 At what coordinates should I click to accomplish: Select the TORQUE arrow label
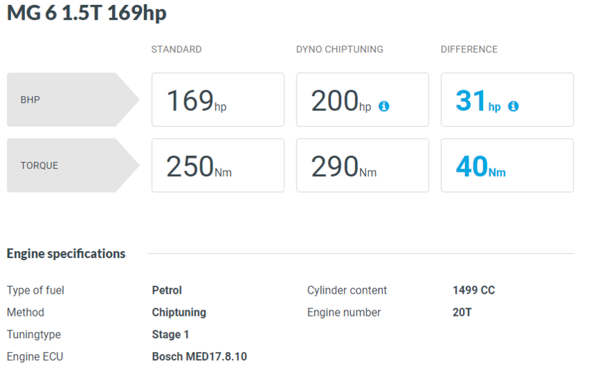pyautogui.click(x=73, y=166)
